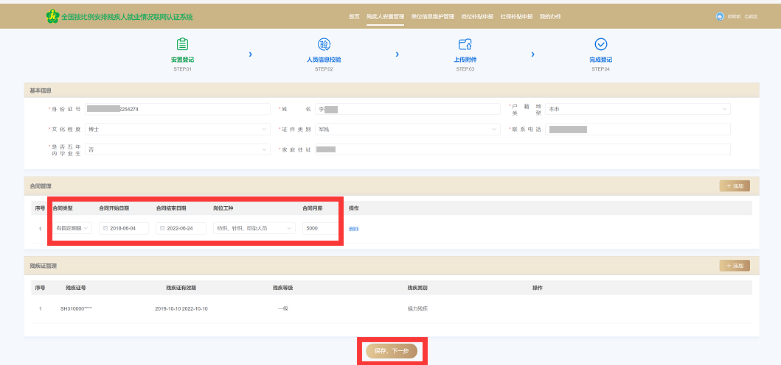Click calendar icon in 合同开始日期 field

coord(105,229)
